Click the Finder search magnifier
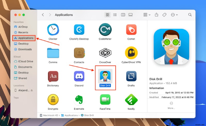Image resolution: width=206 pixels, height=126 pixels. (x=190, y=15)
